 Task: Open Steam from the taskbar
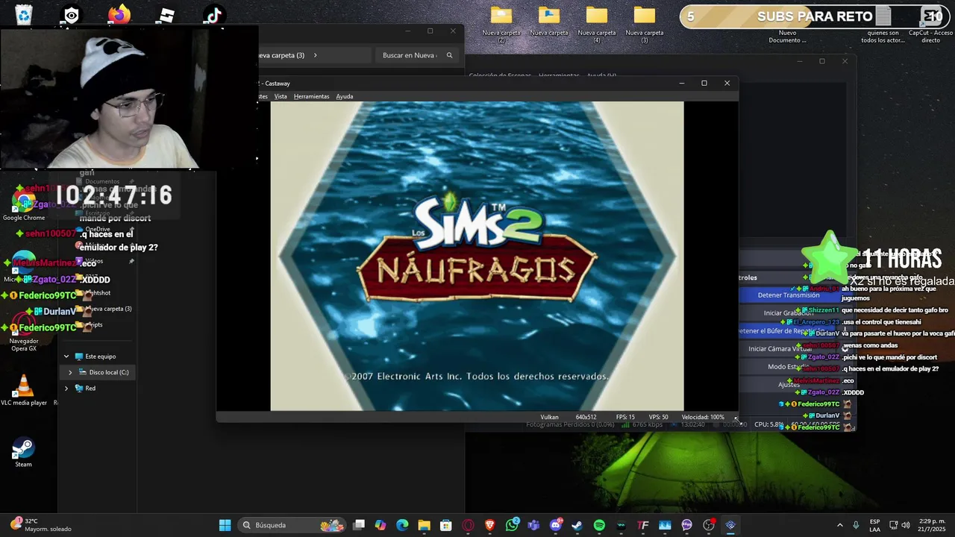[577, 525]
